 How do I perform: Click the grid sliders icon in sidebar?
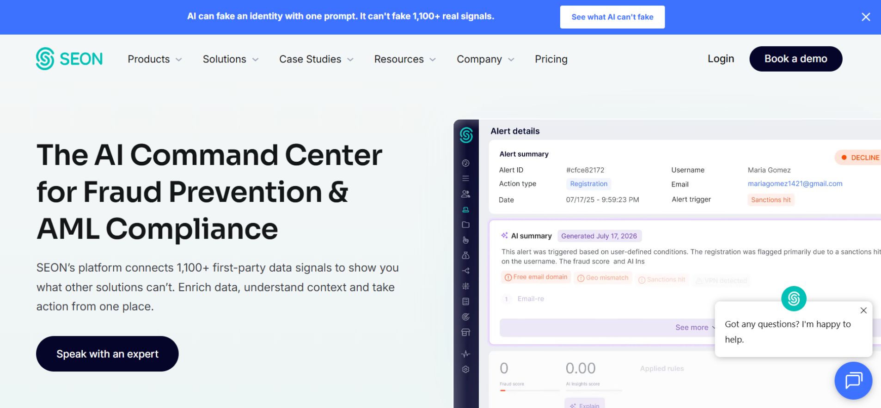coord(465,286)
